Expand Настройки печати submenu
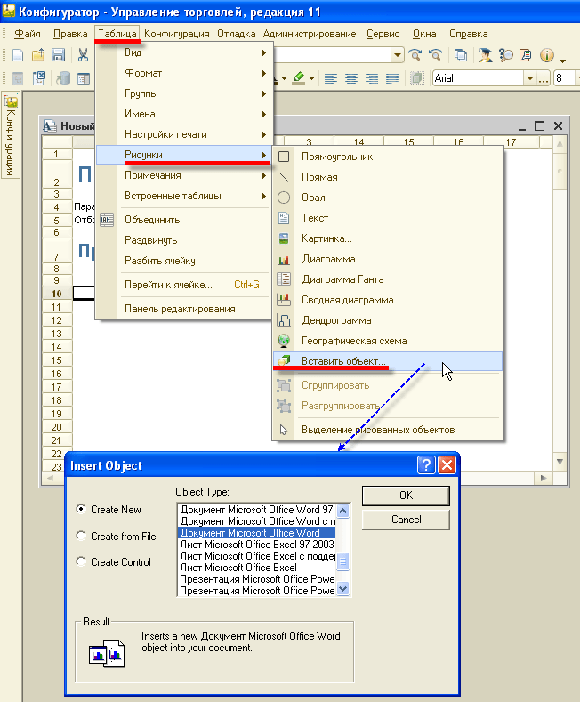 pos(184,134)
